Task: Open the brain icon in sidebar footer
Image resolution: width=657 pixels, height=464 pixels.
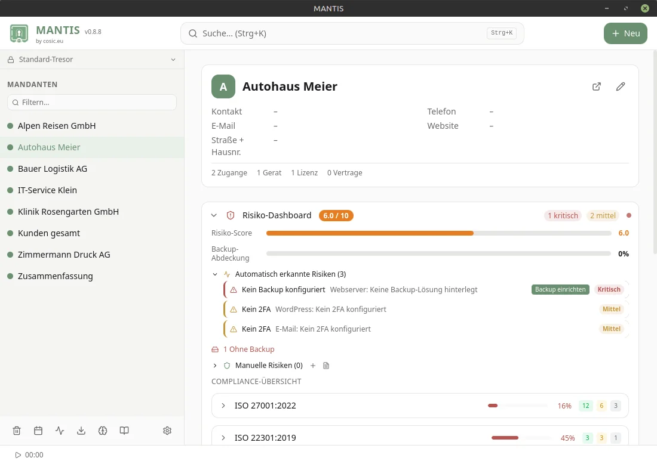Action: (103, 431)
